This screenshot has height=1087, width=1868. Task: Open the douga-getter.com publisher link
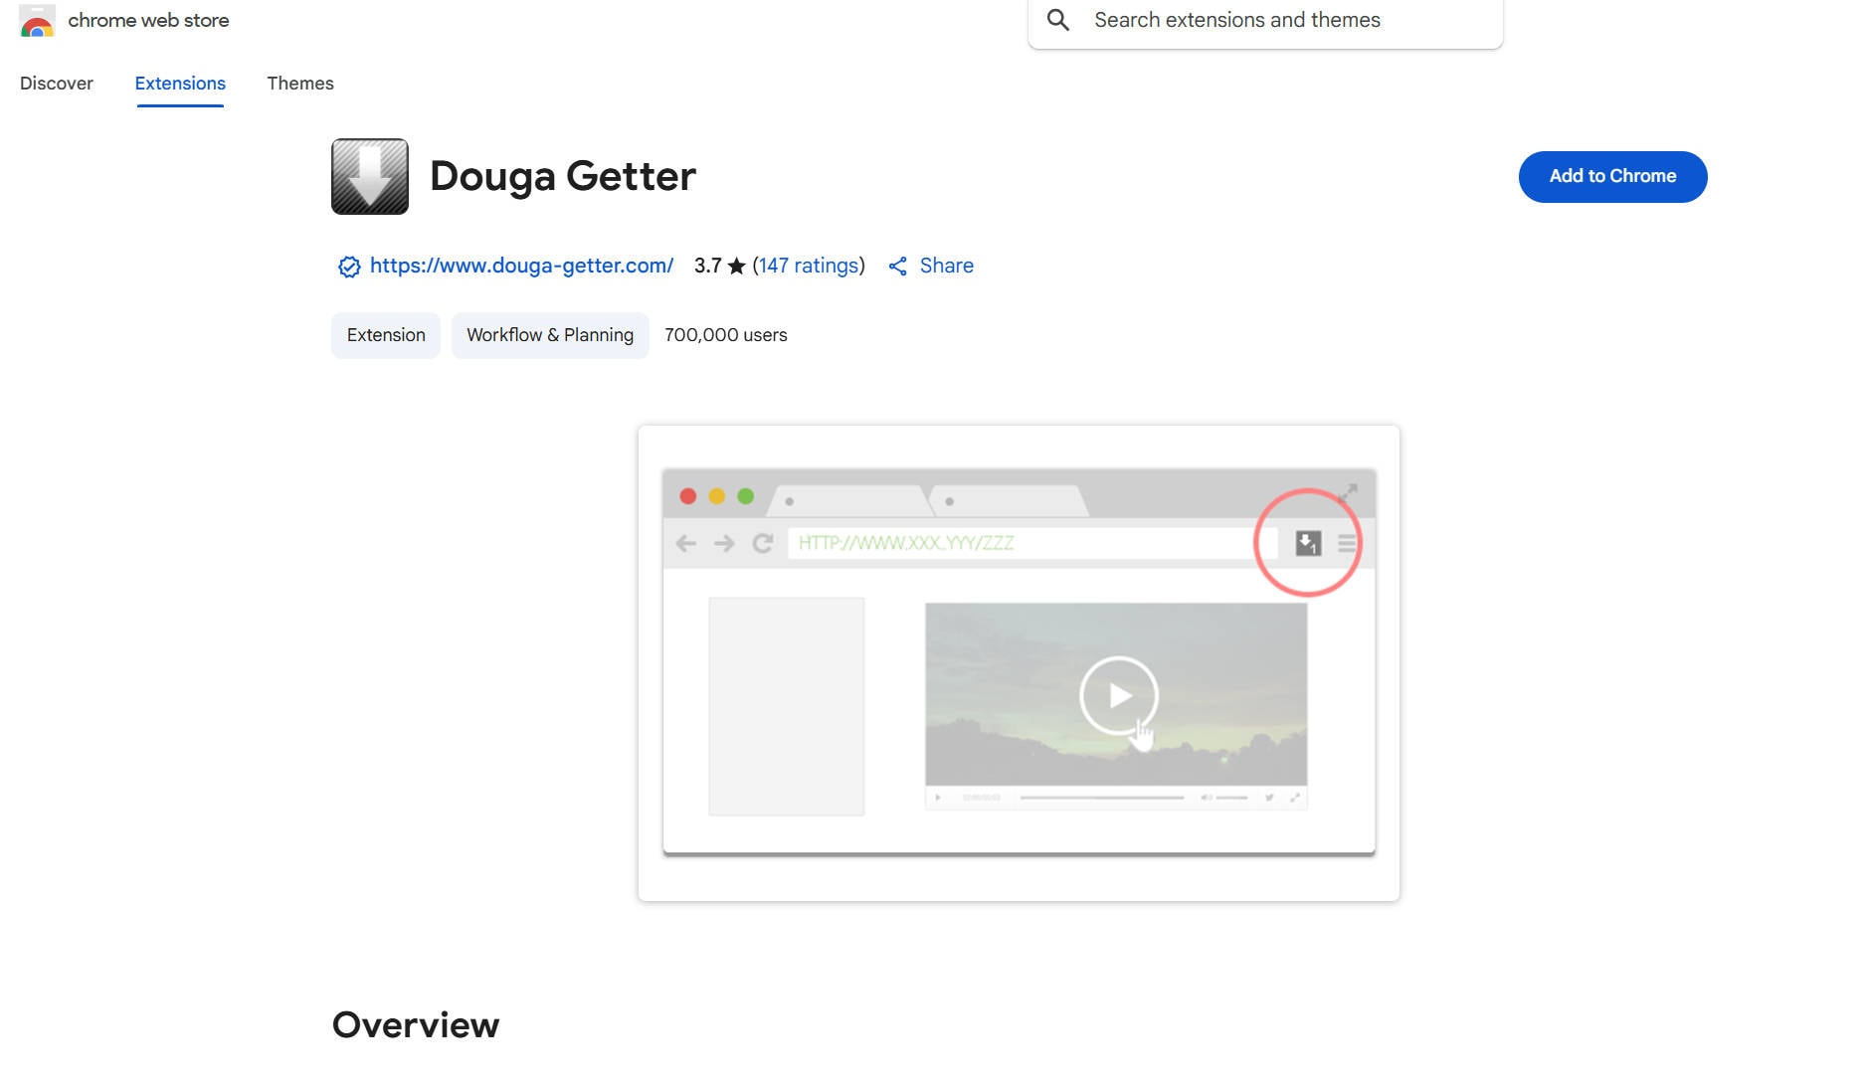pos(521,266)
